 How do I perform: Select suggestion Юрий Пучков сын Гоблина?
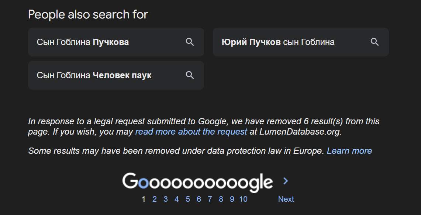tap(301, 42)
